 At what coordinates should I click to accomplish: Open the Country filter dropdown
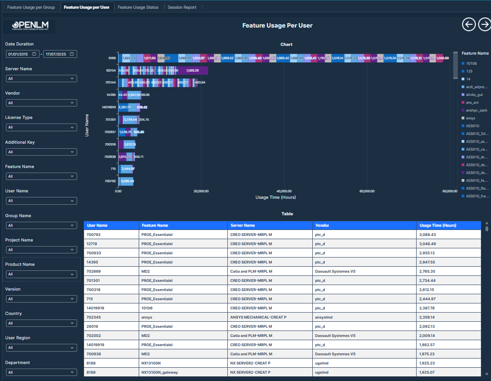pos(41,323)
